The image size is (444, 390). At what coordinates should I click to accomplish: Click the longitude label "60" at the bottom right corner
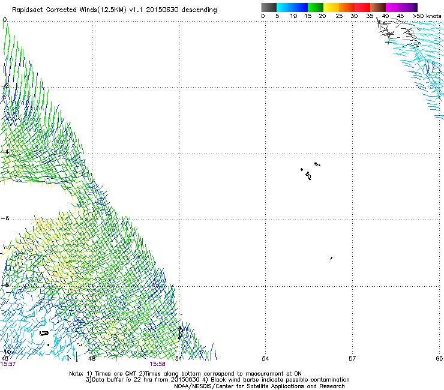coord(439,359)
